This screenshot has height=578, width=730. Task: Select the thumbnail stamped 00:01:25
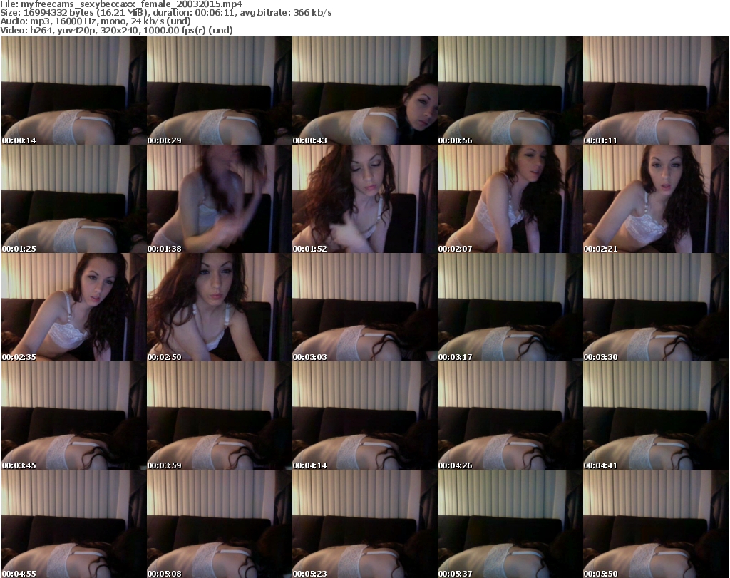pyautogui.click(x=73, y=199)
